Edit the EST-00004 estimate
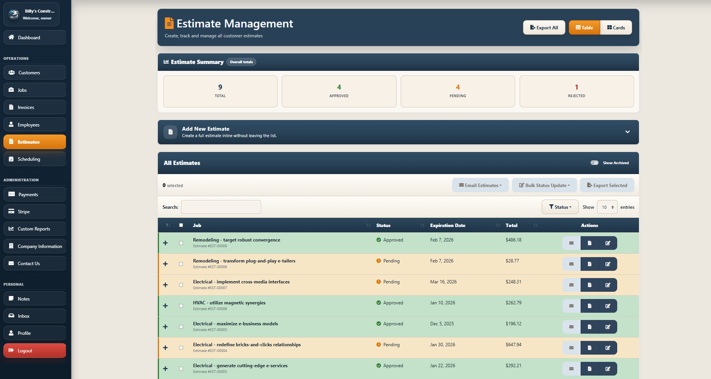 click(x=608, y=348)
